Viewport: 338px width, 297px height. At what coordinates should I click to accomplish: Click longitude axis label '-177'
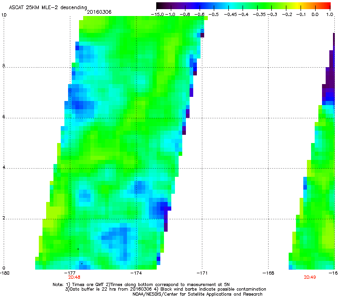(x=70, y=273)
